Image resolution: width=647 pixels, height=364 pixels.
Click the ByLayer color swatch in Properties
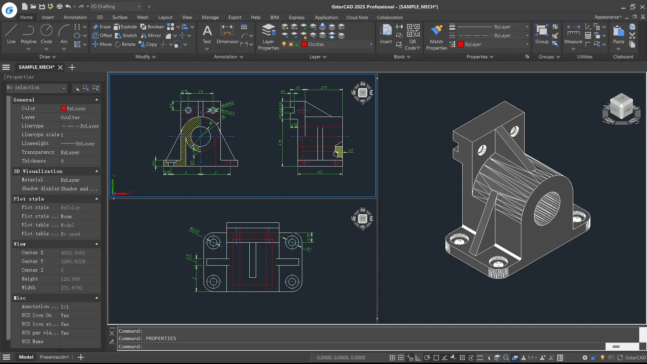tap(64, 108)
